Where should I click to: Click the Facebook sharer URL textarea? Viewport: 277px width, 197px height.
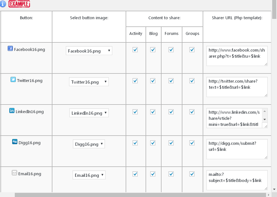237,56
